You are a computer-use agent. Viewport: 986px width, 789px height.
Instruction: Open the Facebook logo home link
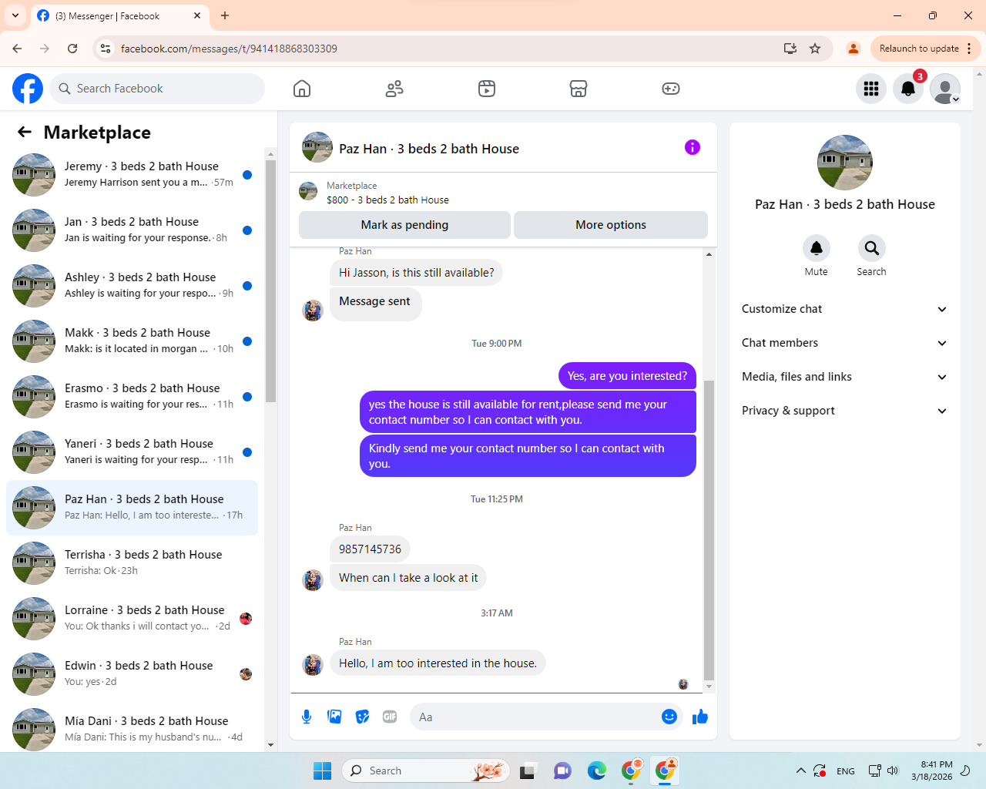pos(28,89)
